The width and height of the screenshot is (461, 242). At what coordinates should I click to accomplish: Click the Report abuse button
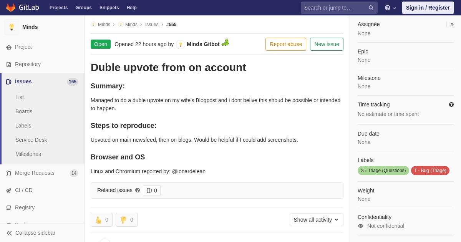(286, 44)
